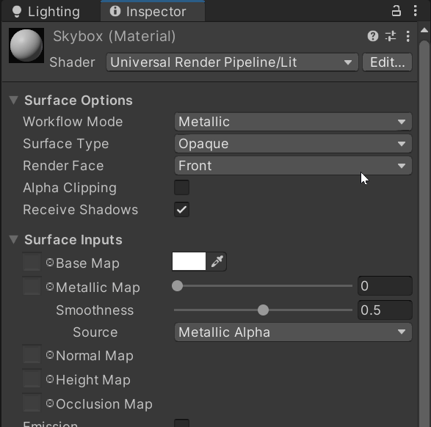Open the Base Map white color swatch

pos(189,261)
